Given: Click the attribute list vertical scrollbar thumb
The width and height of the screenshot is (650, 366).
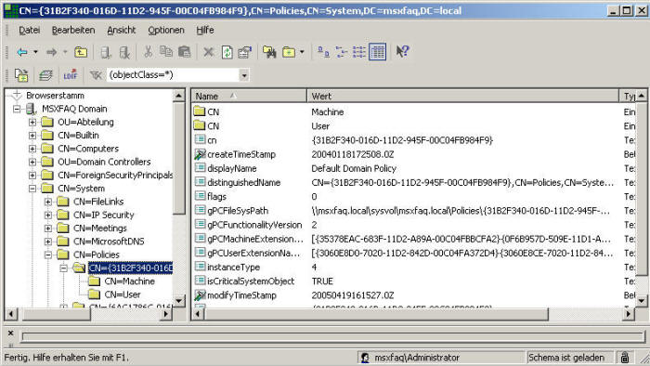Looking at the screenshot, I should 641,189.
